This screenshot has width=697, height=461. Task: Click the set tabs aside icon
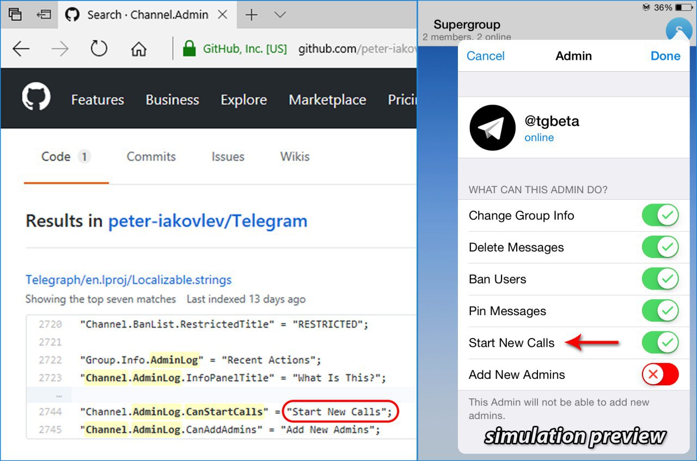(44, 15)
